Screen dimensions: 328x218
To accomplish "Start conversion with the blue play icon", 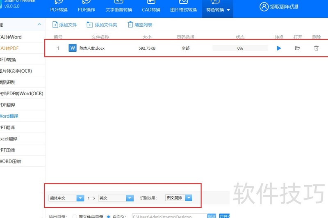I will [279, 48].
